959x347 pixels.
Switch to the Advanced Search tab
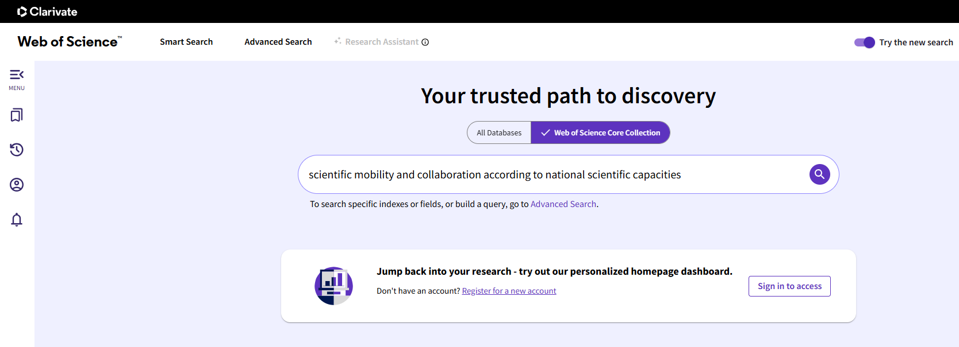[278, 42]
